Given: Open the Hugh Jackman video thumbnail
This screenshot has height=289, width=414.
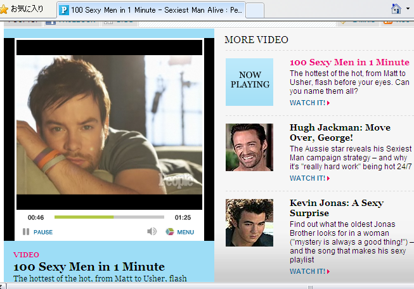Looking at the screenshot, I should pyautogui.click(x=250, y=147).
